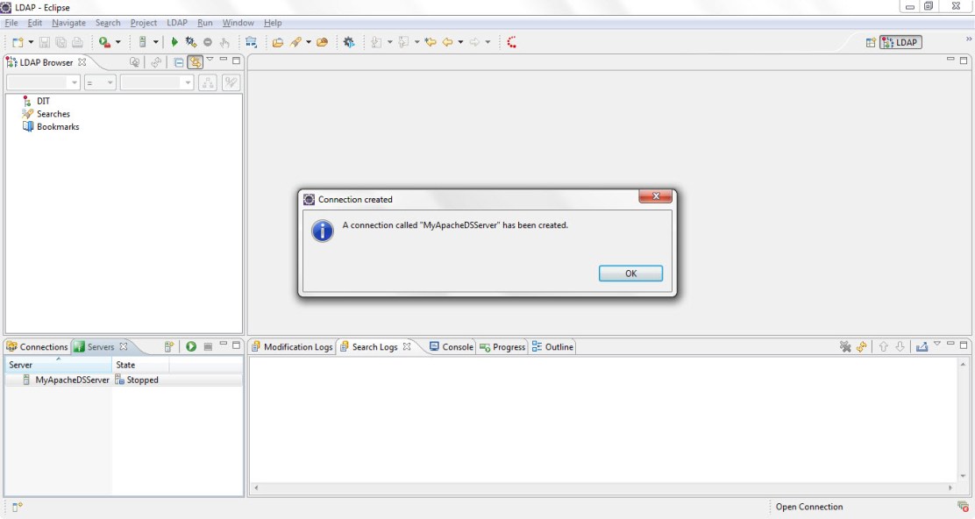Viewport: 975px width, 519px height.
Task: Click the horizontal scrollbar in Search Logs panel
Action: pyautogui.click(x=601, y=487)
